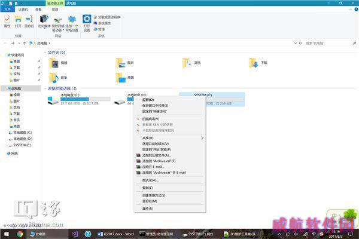Open the address bar history dropdown

coord(296,43)
